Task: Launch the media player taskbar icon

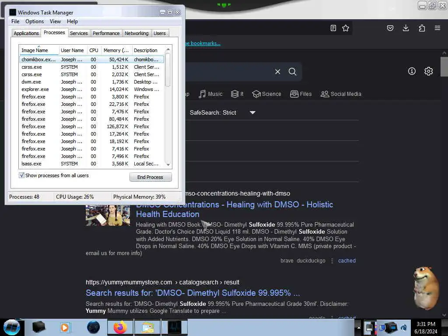Action: point(65,327)
